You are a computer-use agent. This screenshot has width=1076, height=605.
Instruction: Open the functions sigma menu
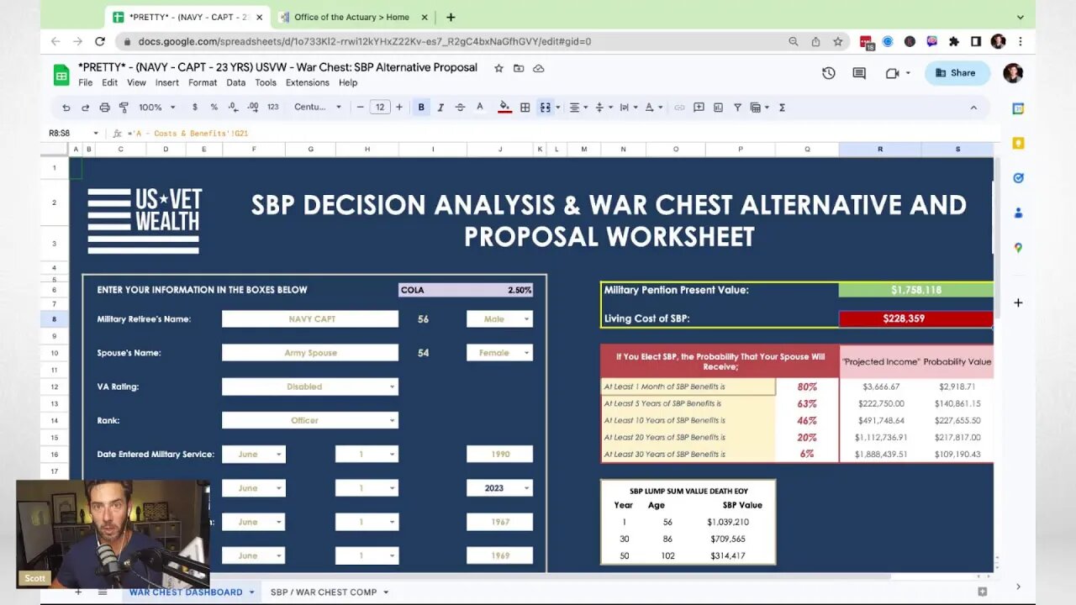(x=782, y=108)
